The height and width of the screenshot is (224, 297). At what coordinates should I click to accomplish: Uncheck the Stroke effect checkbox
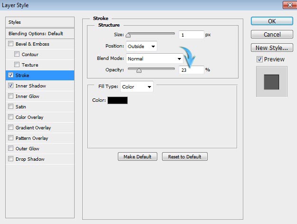[x=11, y=75]
